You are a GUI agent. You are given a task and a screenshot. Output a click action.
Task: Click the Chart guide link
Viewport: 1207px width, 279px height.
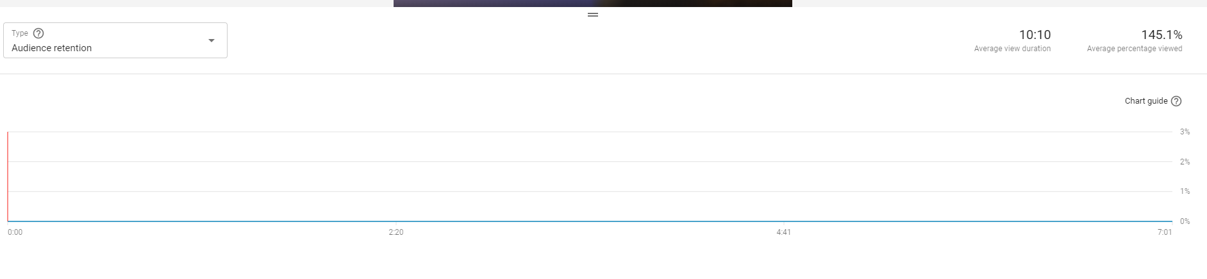coord(1146,101)
